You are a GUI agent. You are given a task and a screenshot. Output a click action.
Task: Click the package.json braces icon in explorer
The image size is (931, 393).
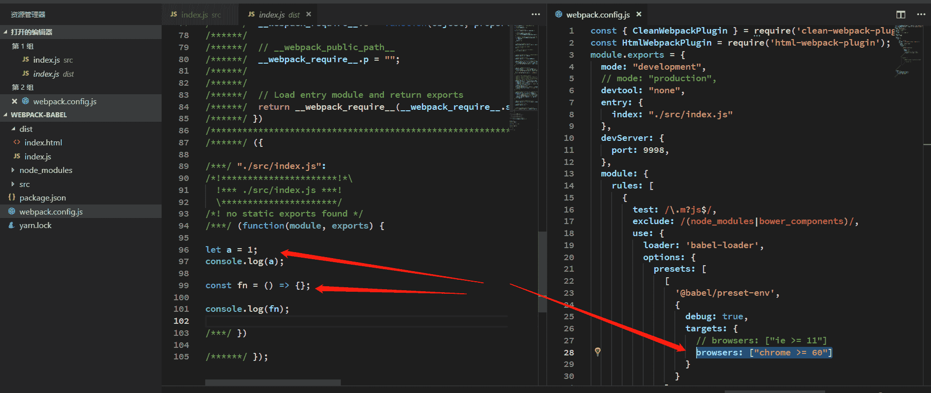12,198
